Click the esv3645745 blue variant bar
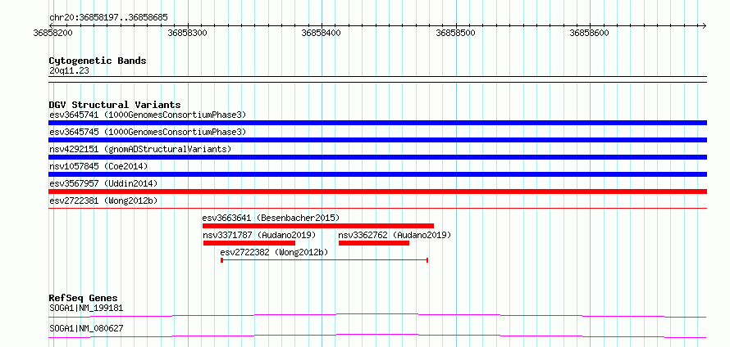Screen dimensions: 730x347 (x=377, y=140)
